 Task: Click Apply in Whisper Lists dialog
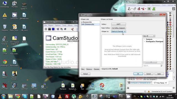coord(159,74)
